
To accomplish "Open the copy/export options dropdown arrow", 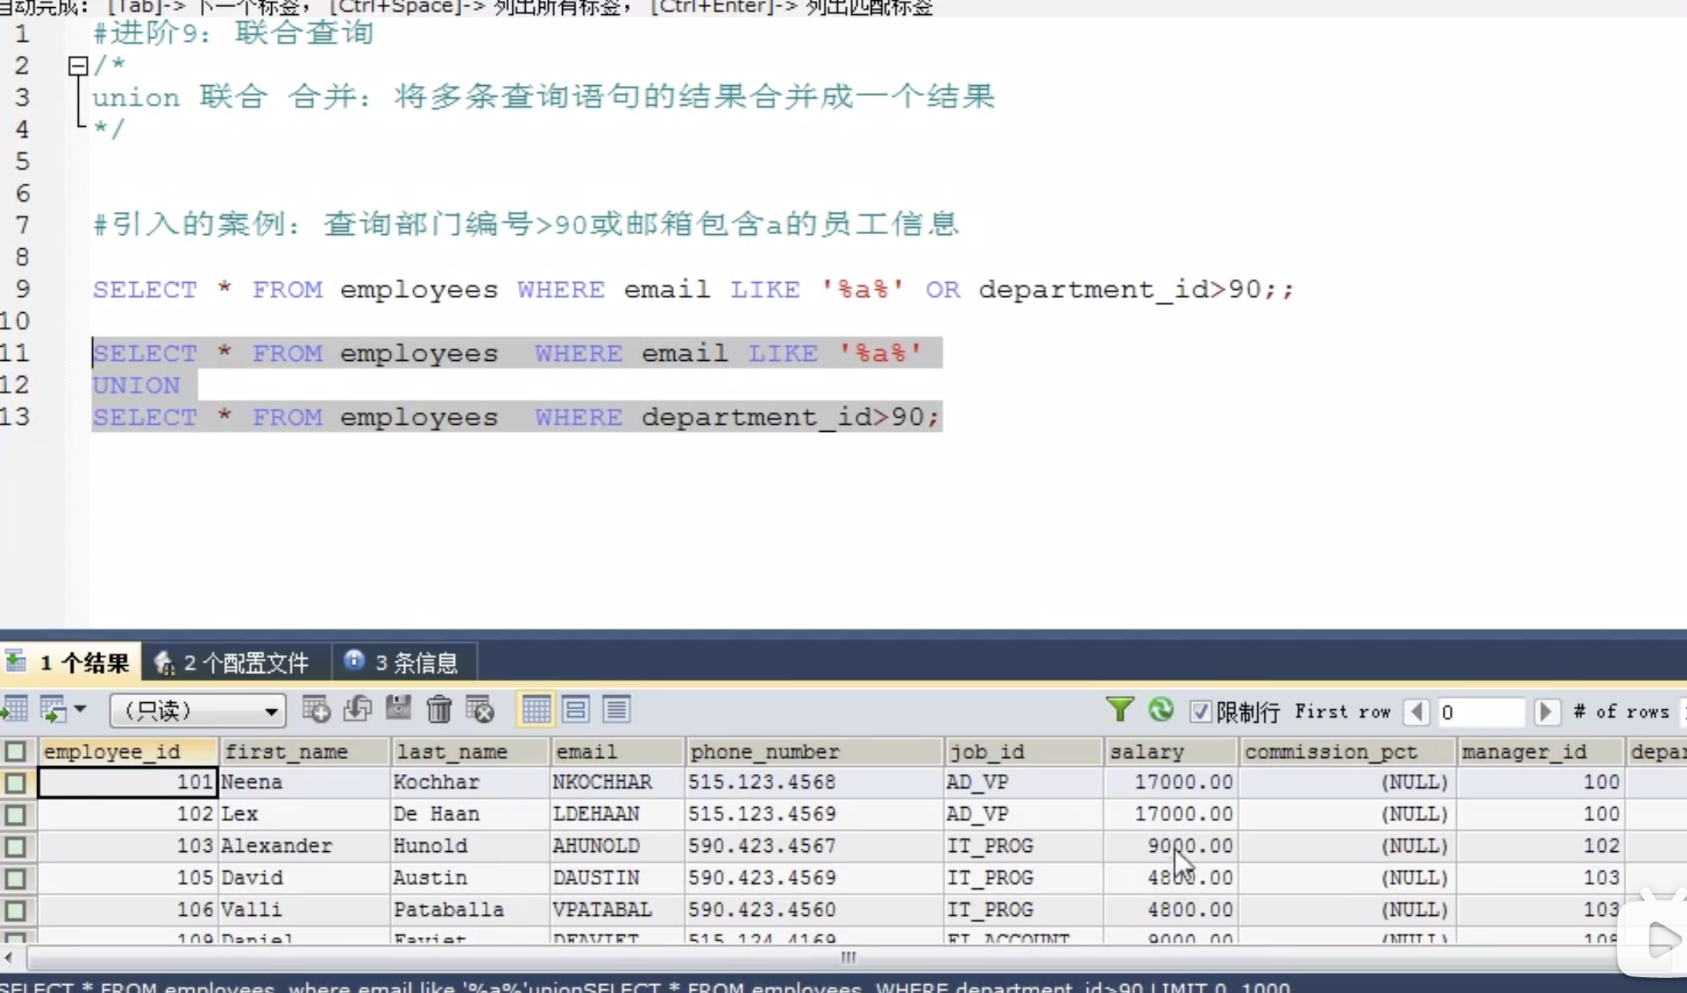I will point(80,709).
